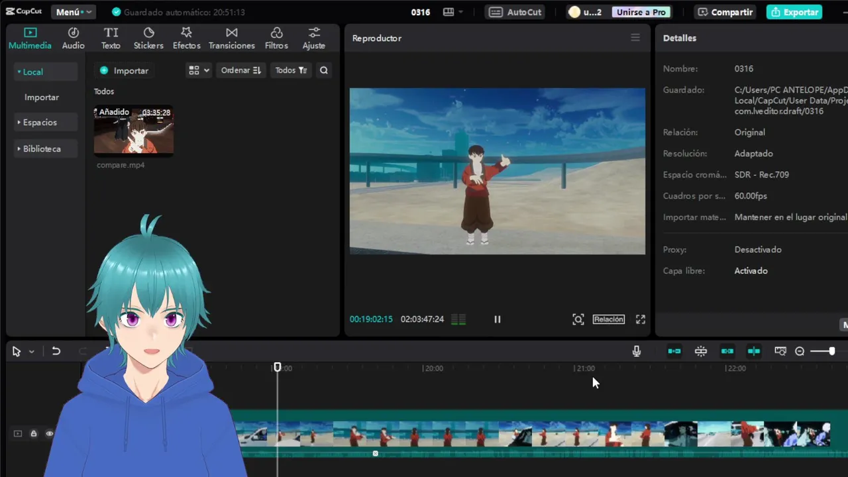Click the AutoCut button
Screen dimensions: 848x477
(516, 12)
